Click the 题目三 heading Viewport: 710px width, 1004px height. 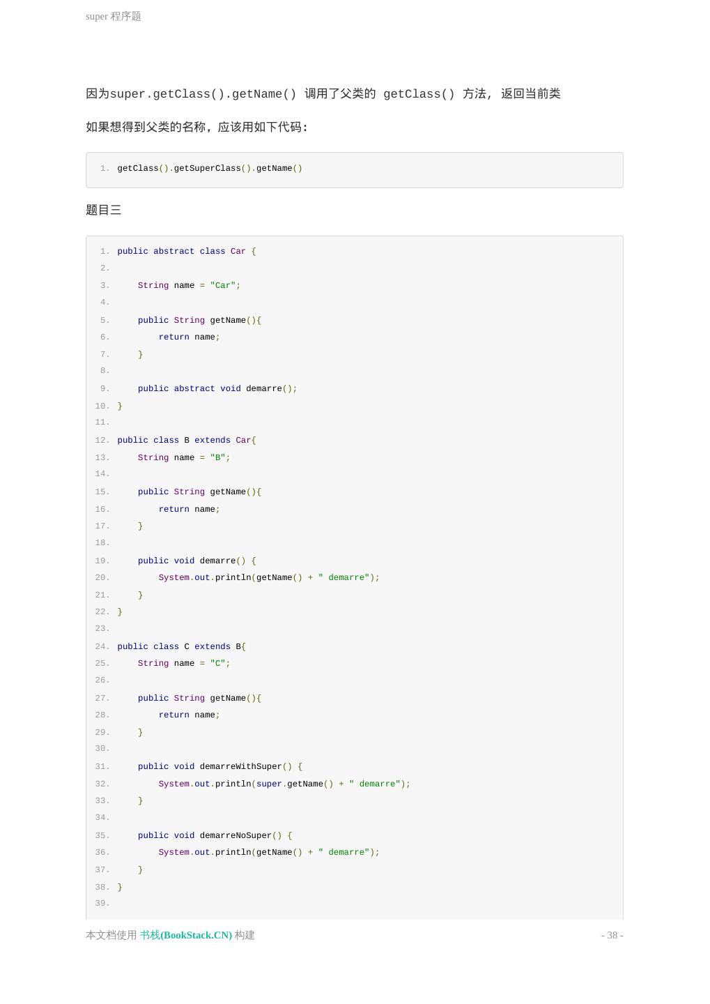coord(103,210)
